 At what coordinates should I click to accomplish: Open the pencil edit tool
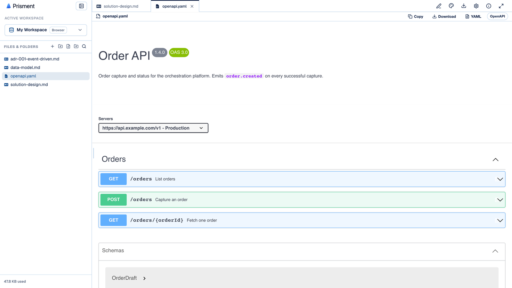[439, 6]
